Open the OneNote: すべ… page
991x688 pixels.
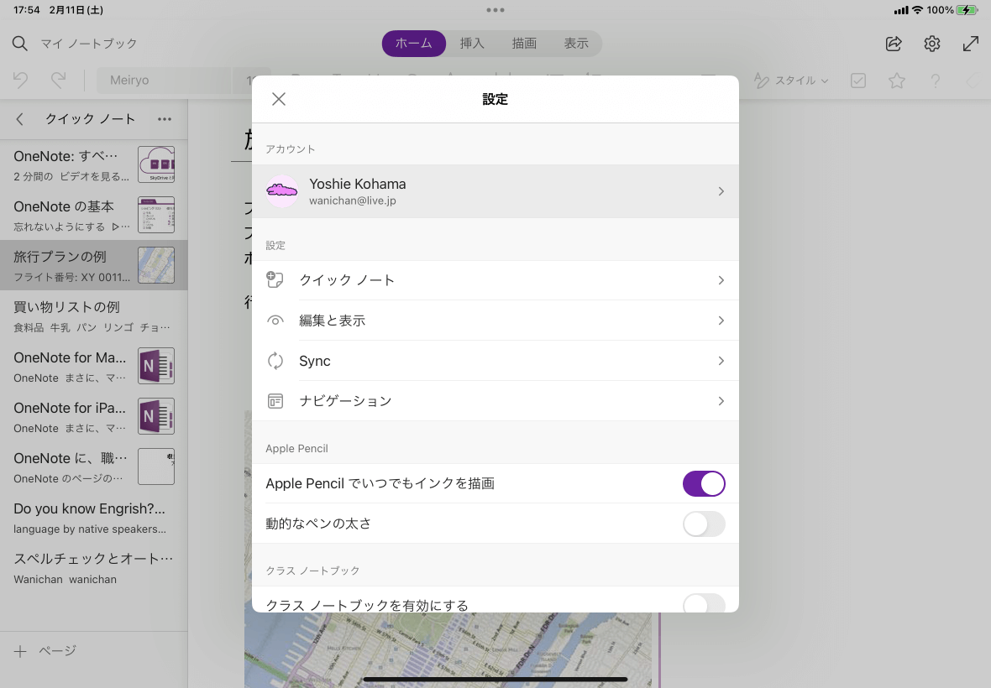[93, 164]
